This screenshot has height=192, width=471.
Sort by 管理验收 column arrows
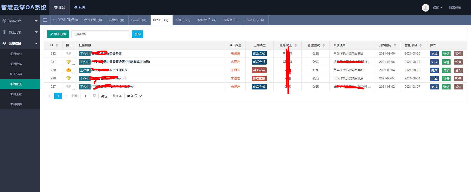324,45
